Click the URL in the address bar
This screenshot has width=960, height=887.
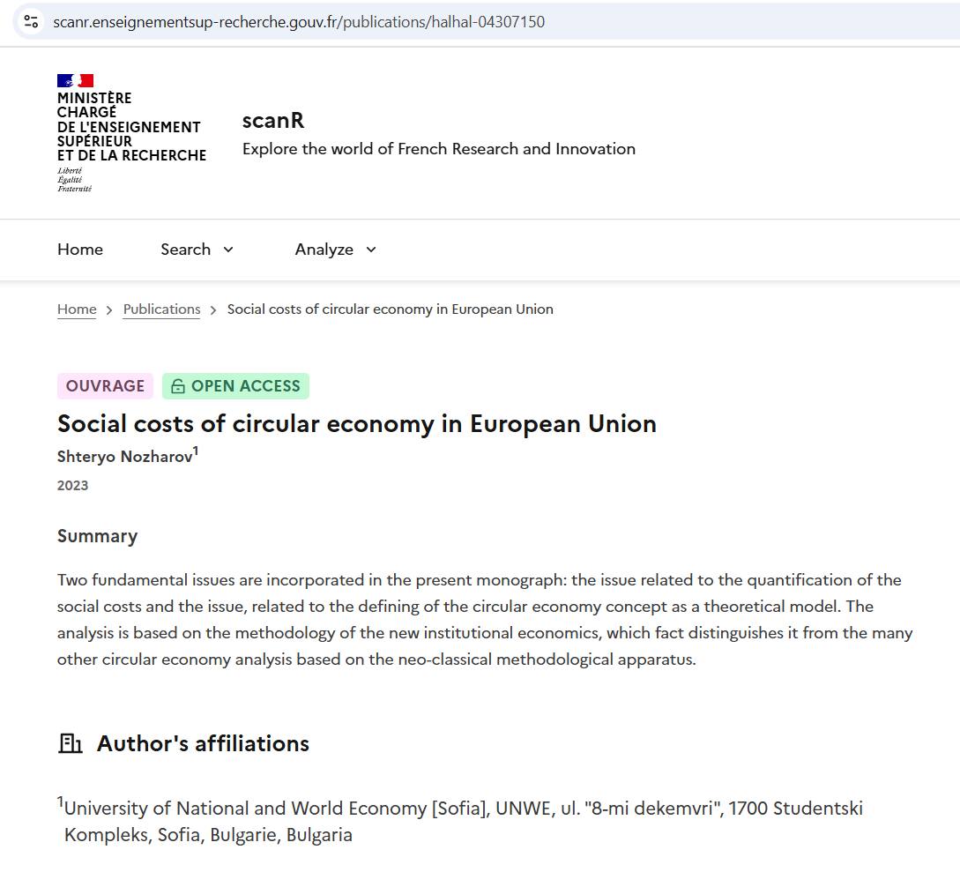click(299, 22)
